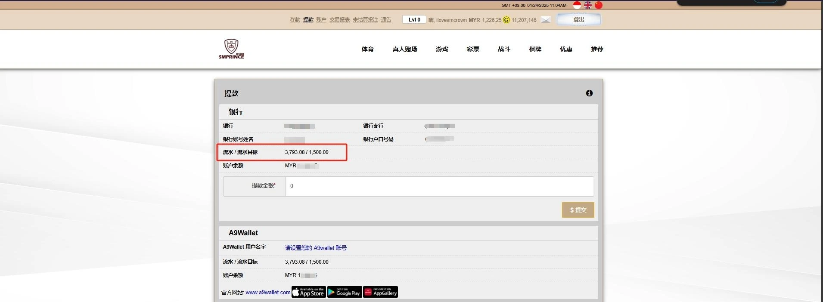Click the 提款金额 withdrawal amount field
Image resolution: width=823 pixels, height=302 pixels.
coord(439,186)
